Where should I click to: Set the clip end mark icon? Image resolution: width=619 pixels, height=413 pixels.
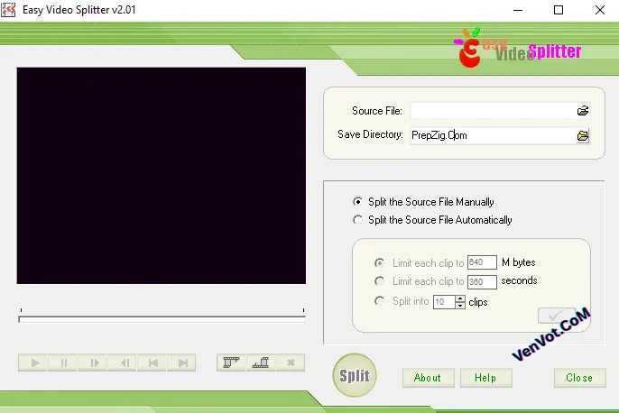(x=261, y=363)
